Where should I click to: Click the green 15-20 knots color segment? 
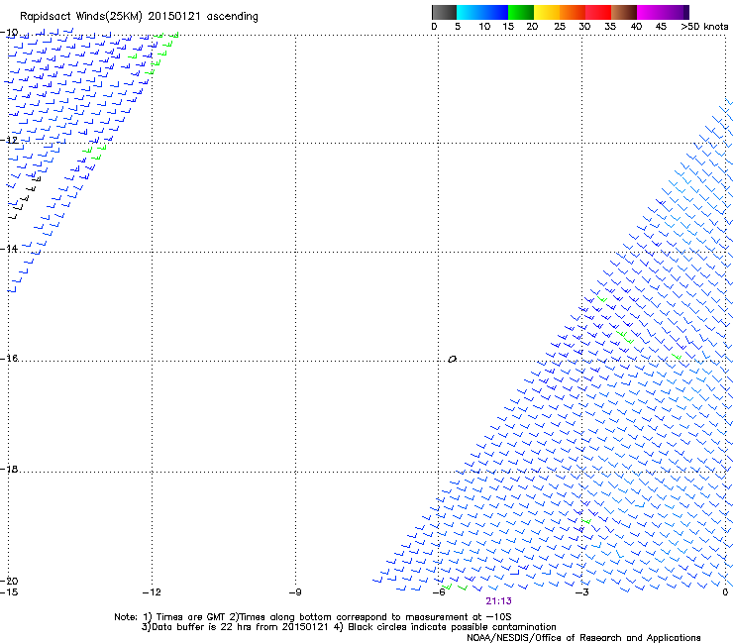pos(521,12)
